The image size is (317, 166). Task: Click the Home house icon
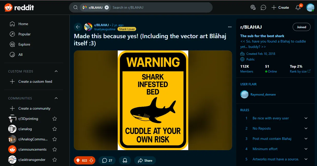(x=12, y=24)
